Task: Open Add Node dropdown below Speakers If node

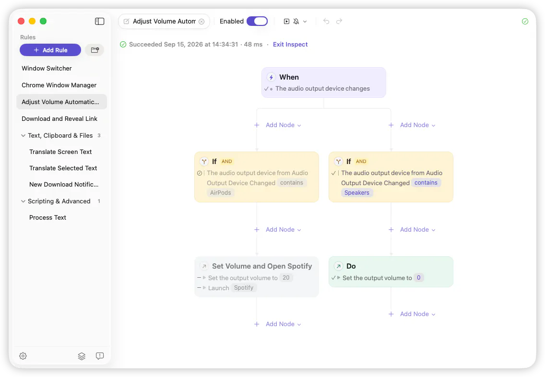Action: [417, 230]
